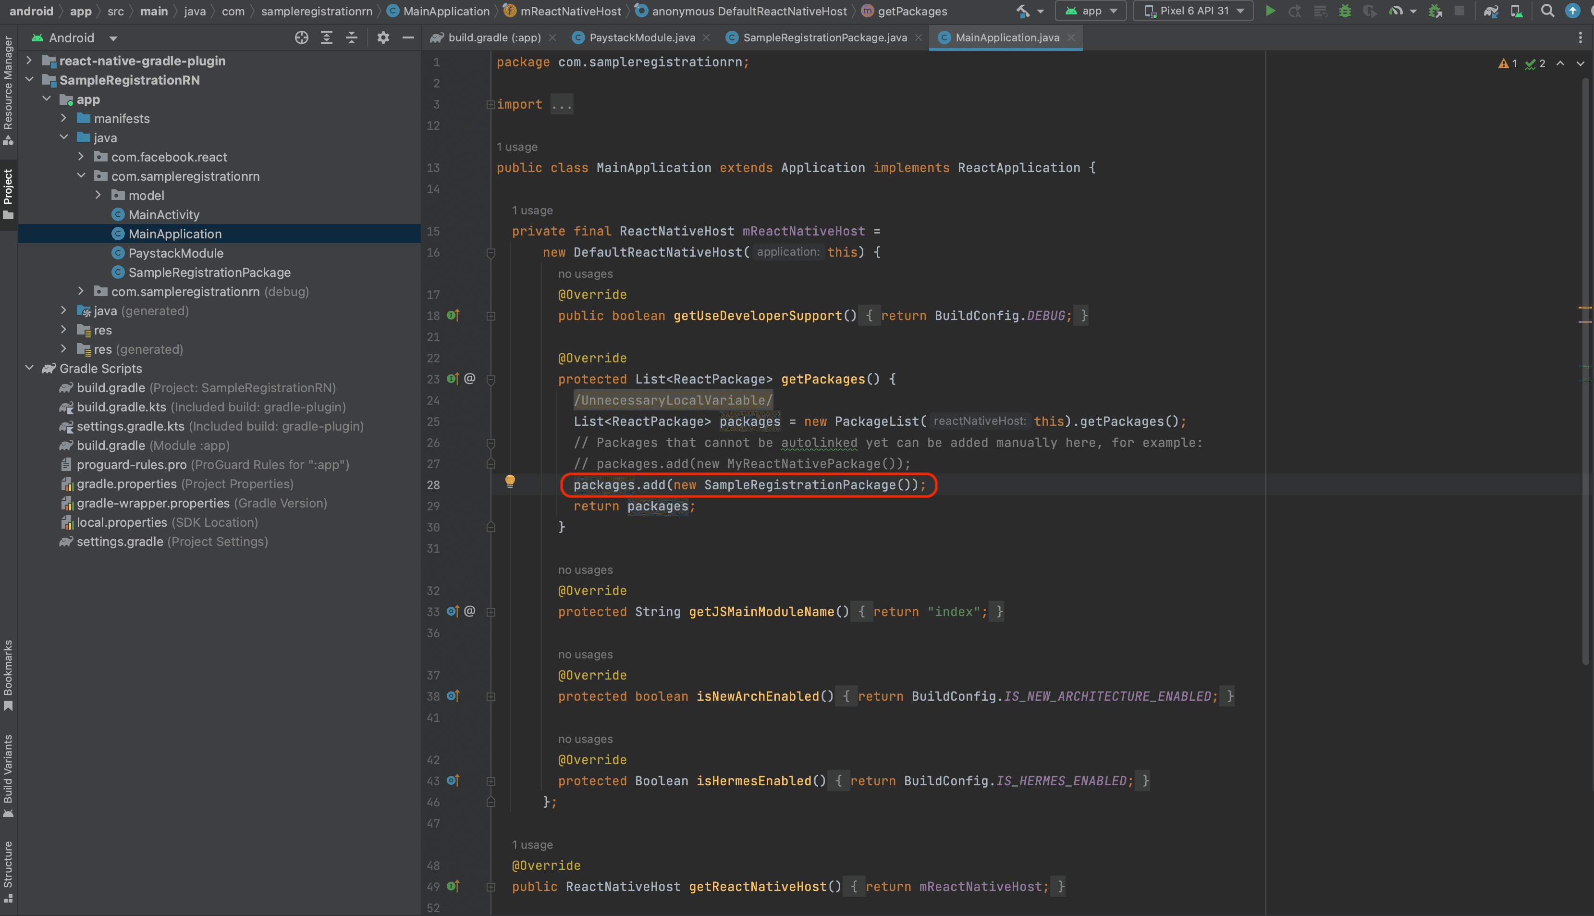Open project panel gear settings
1594x916 pixels.
[383, 38]
